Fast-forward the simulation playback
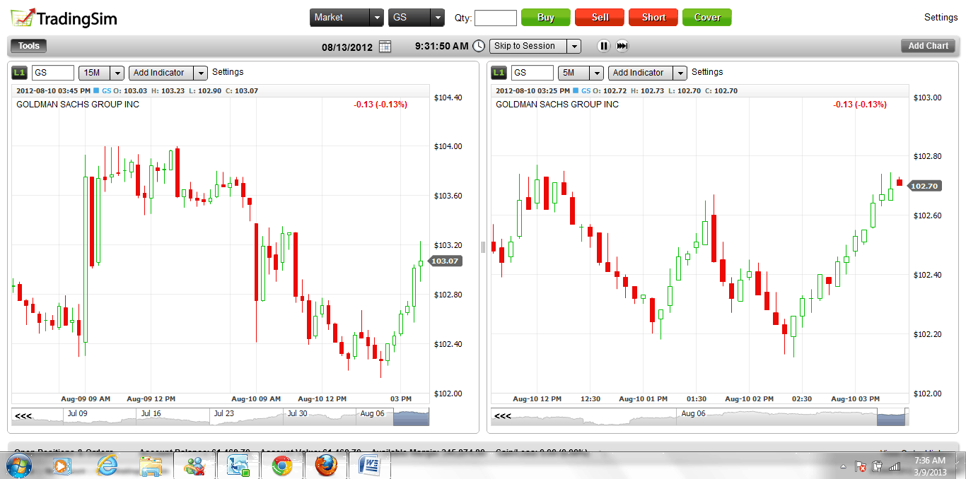 [x=622, y=46]
